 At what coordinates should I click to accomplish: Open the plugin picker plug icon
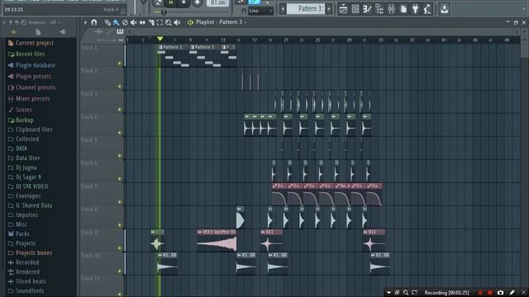[415, 9]
